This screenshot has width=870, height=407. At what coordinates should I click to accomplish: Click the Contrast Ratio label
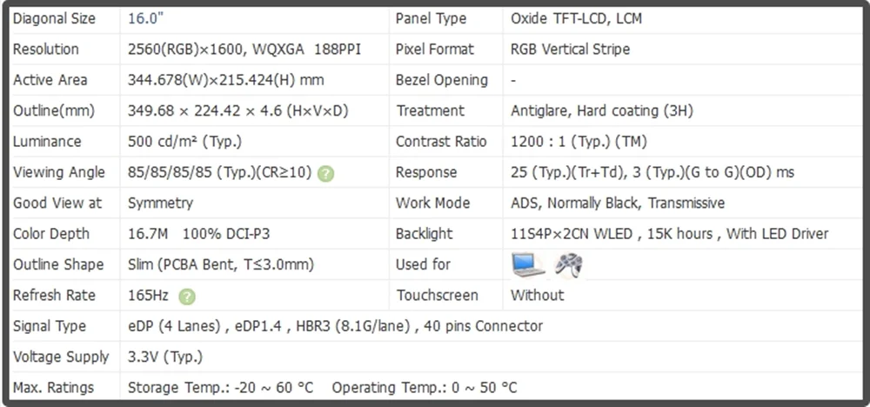pos(441,142)
